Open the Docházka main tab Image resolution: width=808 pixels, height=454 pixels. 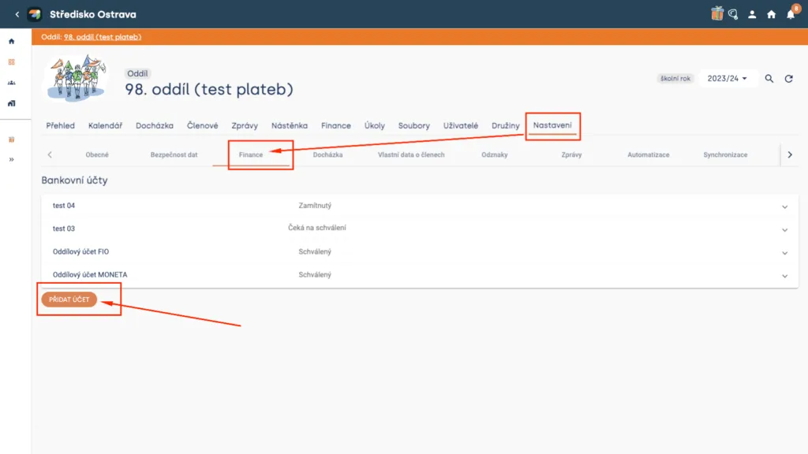pos(155,125)
